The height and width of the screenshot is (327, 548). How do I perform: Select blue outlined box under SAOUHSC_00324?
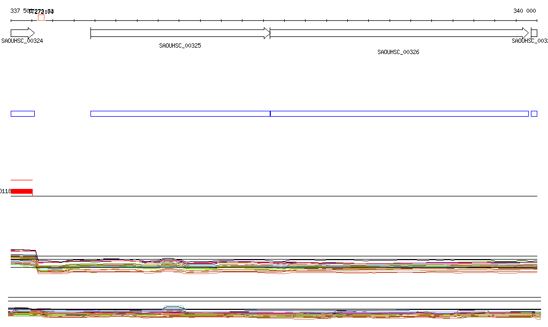pyautogui.click(x=22, y=113)
